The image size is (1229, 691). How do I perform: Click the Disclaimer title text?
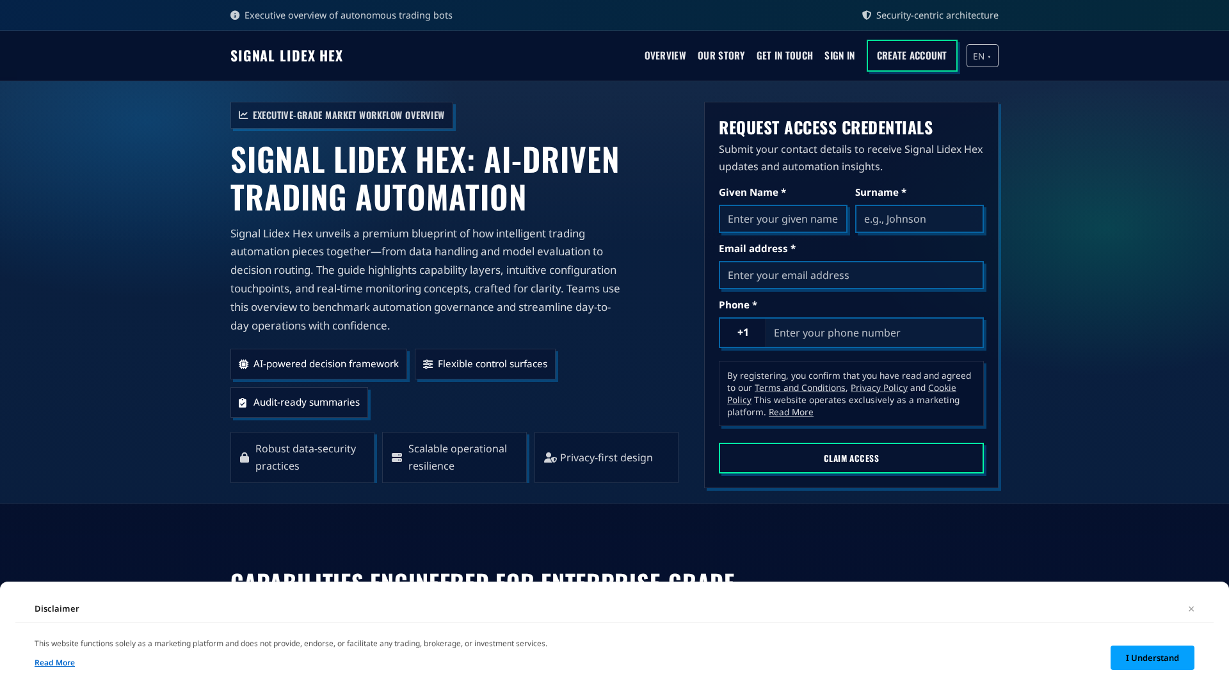[x=57, y=608]
